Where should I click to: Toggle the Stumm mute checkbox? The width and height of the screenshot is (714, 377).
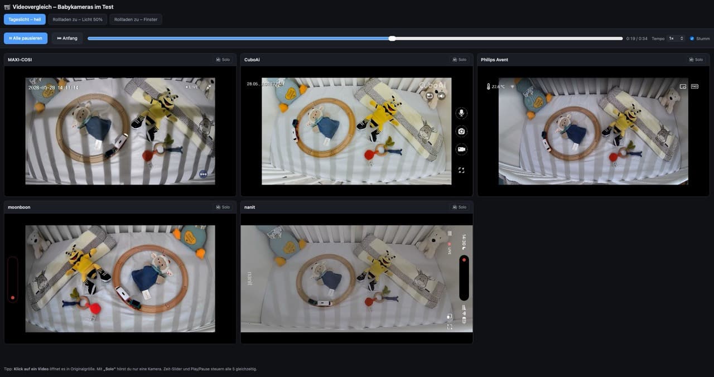pyautogui.click(x=692, y=38)
